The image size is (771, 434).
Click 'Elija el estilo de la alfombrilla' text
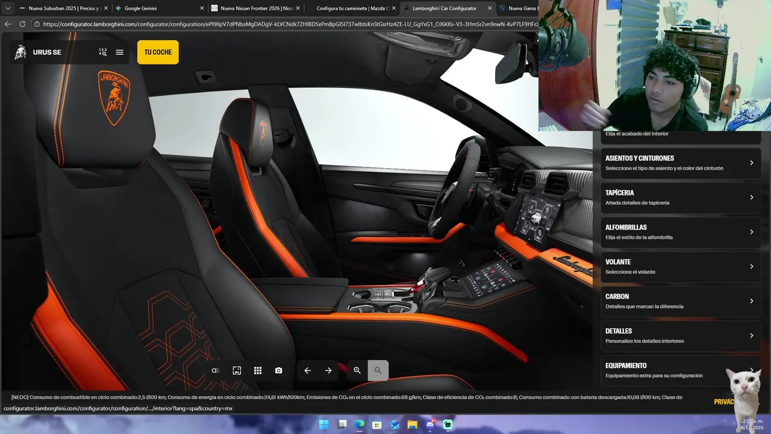click(639, 237)
